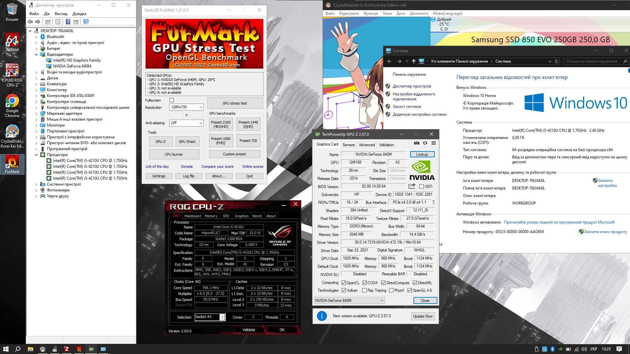This screenshot has height=354, width=630.
Task: Click the CPU burner button in FurMark
Action: [x=174, y=154]
